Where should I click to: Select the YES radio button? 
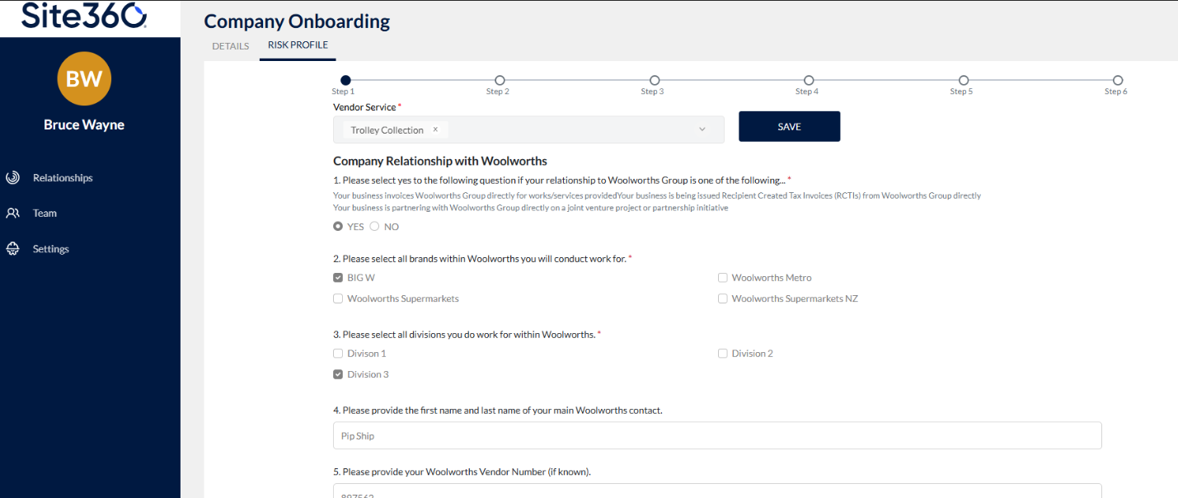click(x=338, y=227)
